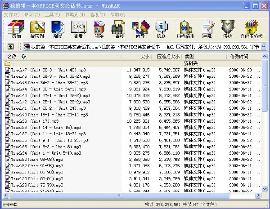The height and width of the screenshot is (209, 270).
Task: Click the vertical scrollbar up arrow
Action: [x=264, y=57]
